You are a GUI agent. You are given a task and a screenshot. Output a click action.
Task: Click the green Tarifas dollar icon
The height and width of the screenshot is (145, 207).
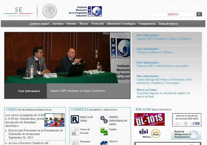click(104, 131)
